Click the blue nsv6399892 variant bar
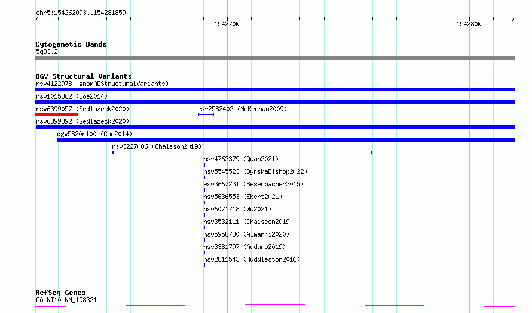Viewport: 532px width, 313px height. point(275,127)
